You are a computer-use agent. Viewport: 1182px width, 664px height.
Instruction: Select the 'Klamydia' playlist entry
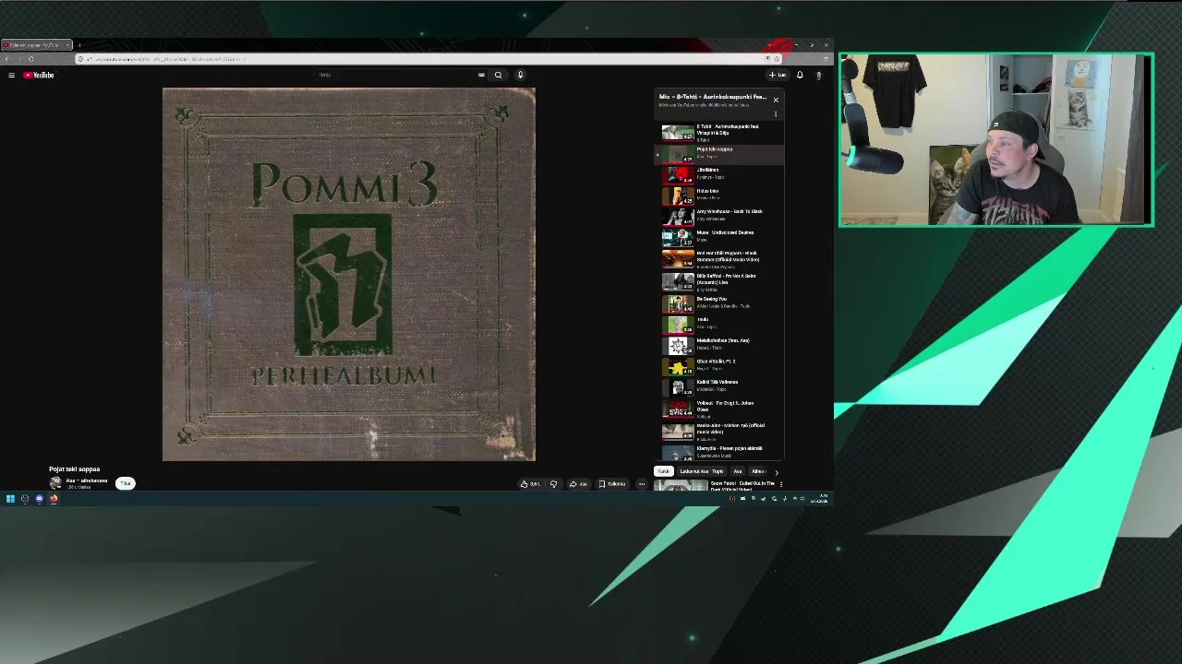[720, 451]
